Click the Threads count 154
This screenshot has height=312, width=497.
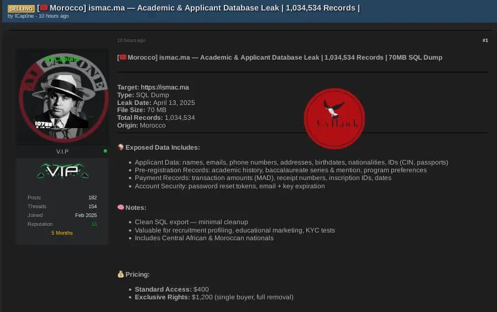(x=92, y=207)
